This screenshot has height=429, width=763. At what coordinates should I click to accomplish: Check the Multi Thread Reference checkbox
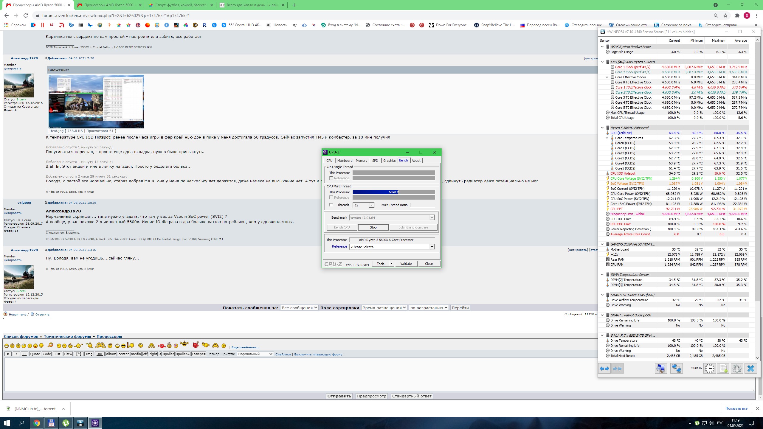(x=331, y=197)
